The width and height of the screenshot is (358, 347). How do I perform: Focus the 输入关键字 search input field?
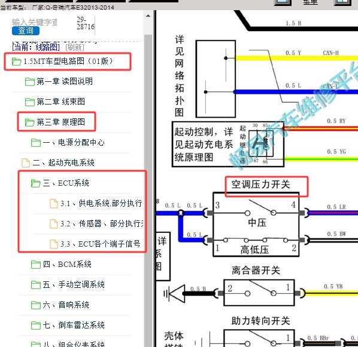point(35,22)
